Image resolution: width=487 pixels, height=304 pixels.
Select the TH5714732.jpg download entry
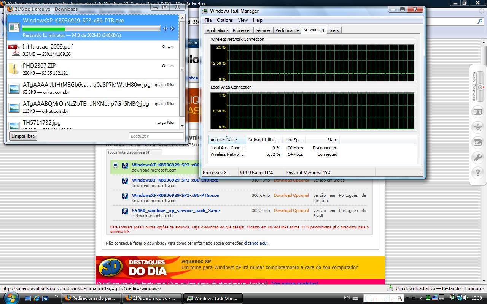click(x=93, y=123)
